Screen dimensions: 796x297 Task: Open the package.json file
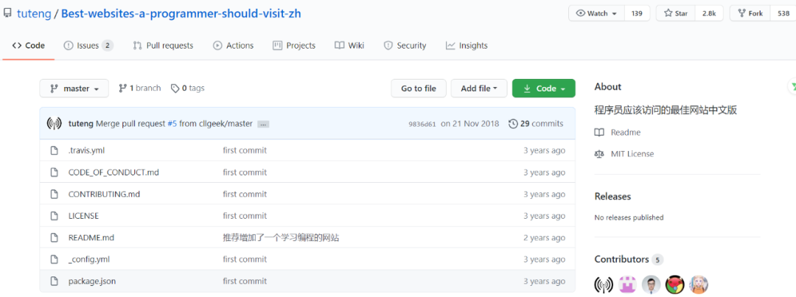(92, 282)
